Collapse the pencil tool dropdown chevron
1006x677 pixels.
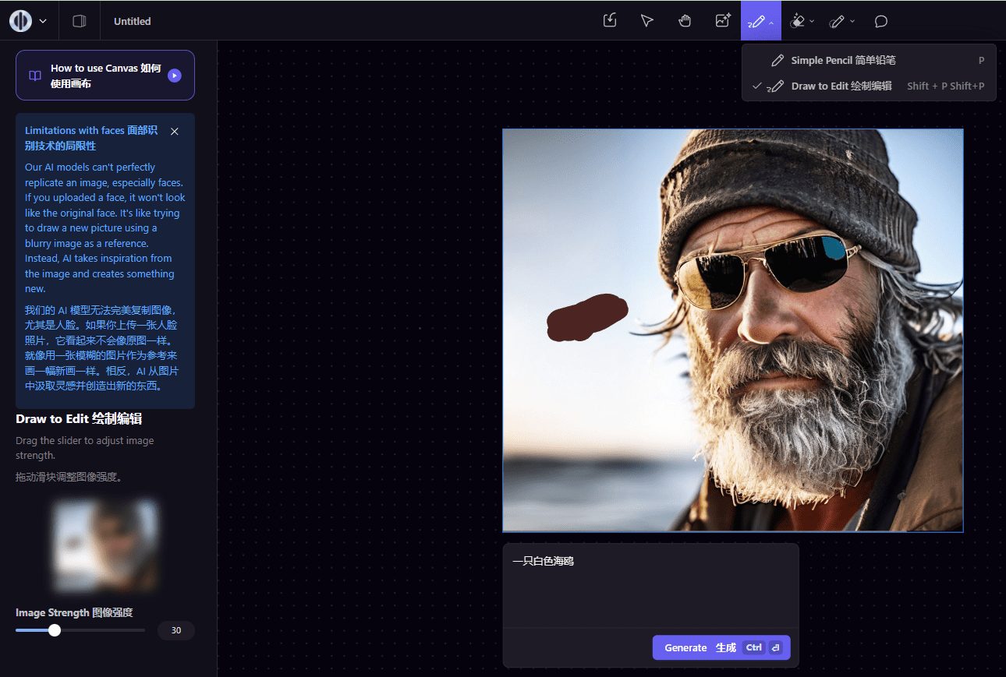coord(771,22)
